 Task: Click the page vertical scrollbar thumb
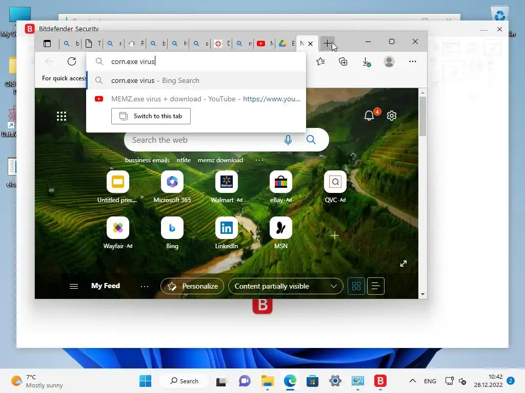point(422,116)
